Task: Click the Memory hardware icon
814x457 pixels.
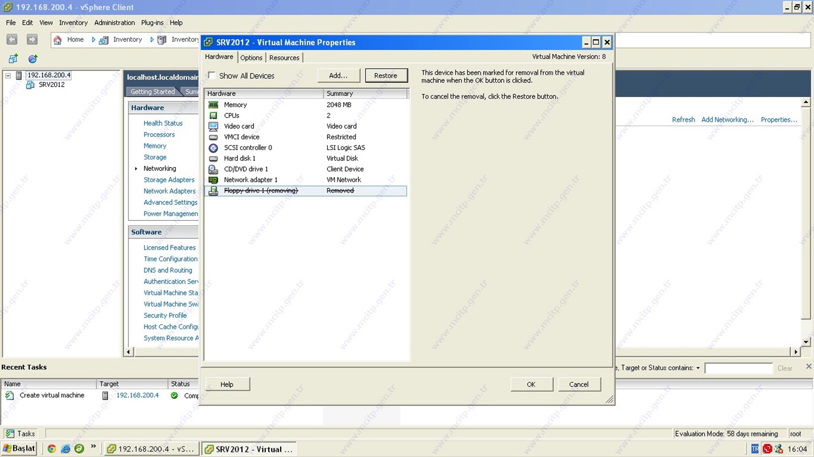Action: click(214, 105)
